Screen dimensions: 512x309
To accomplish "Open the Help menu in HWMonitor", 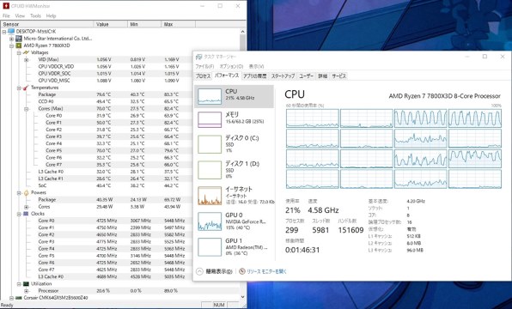I will 51,15.
